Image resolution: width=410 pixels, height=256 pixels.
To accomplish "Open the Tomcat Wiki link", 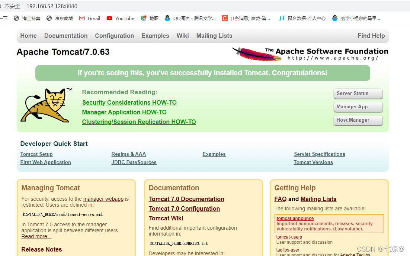I will [166, 218].
